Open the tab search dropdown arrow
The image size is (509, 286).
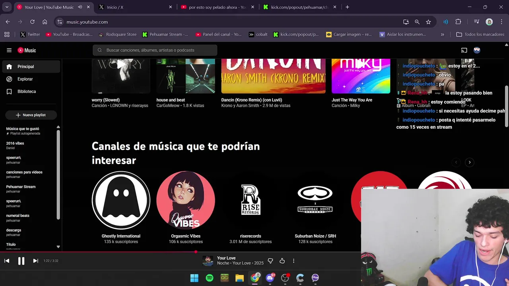pyautogui.click(x=7, y=7)
